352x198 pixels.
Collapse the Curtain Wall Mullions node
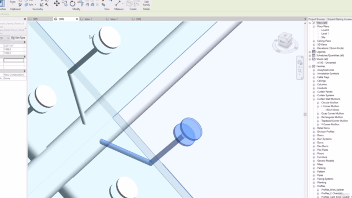point(314,99)
